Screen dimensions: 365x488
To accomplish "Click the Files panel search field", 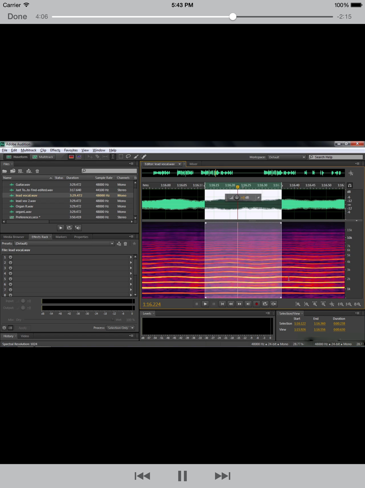I will click(x=109, y=171).
